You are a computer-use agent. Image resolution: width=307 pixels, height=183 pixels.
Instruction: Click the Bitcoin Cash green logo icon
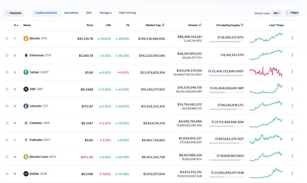coord(26,157)
